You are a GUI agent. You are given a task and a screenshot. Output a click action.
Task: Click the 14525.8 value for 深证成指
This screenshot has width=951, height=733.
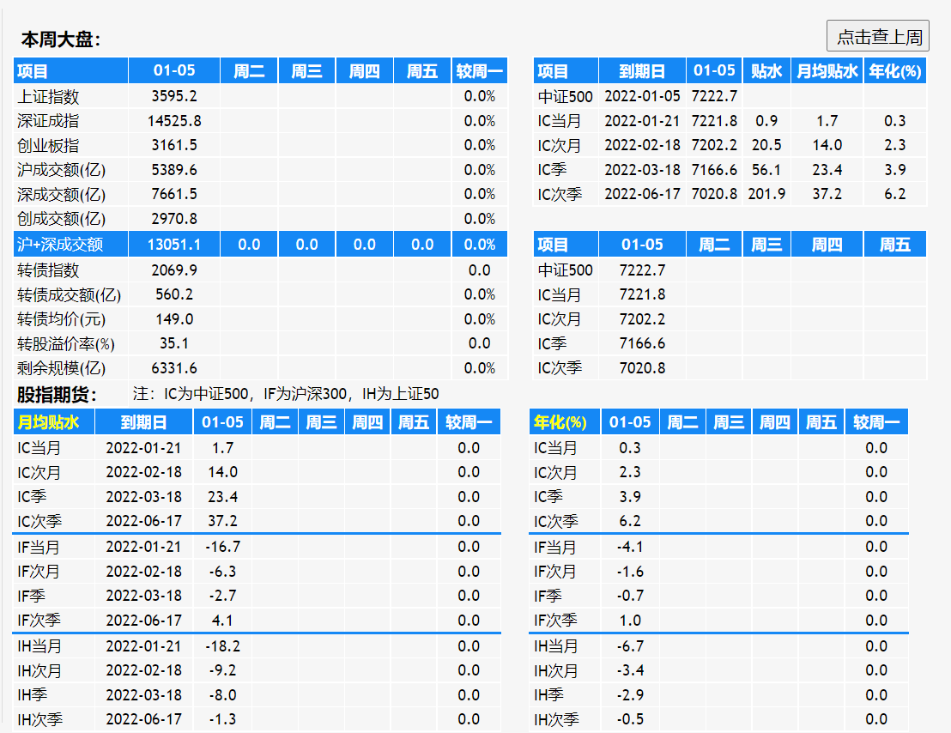pyautogui.click(x=174, y=121)
